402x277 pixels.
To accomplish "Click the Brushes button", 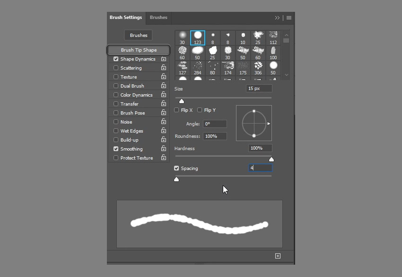I will [138, 35].
